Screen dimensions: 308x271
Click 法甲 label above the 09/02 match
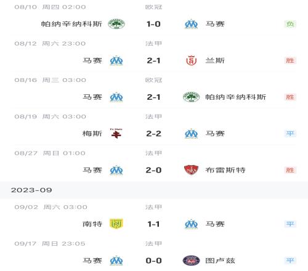click(153, 207)
